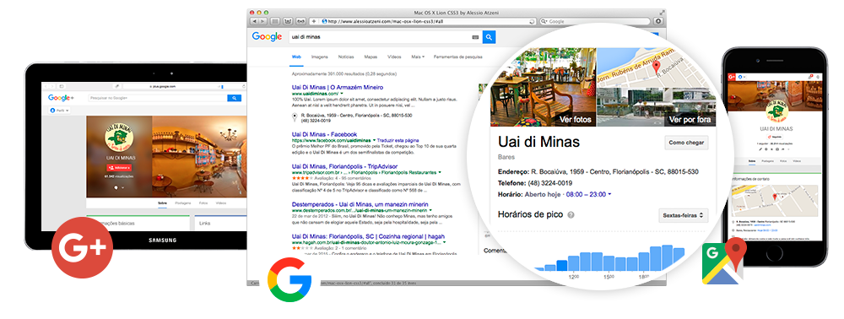Switch to the Imagens tab

pos(320,57)
